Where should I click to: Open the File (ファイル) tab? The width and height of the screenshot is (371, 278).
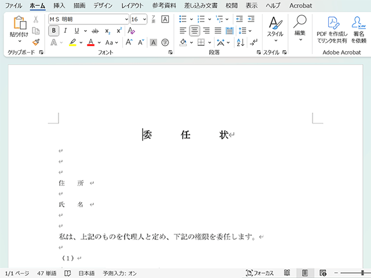(x=14, y=5)
